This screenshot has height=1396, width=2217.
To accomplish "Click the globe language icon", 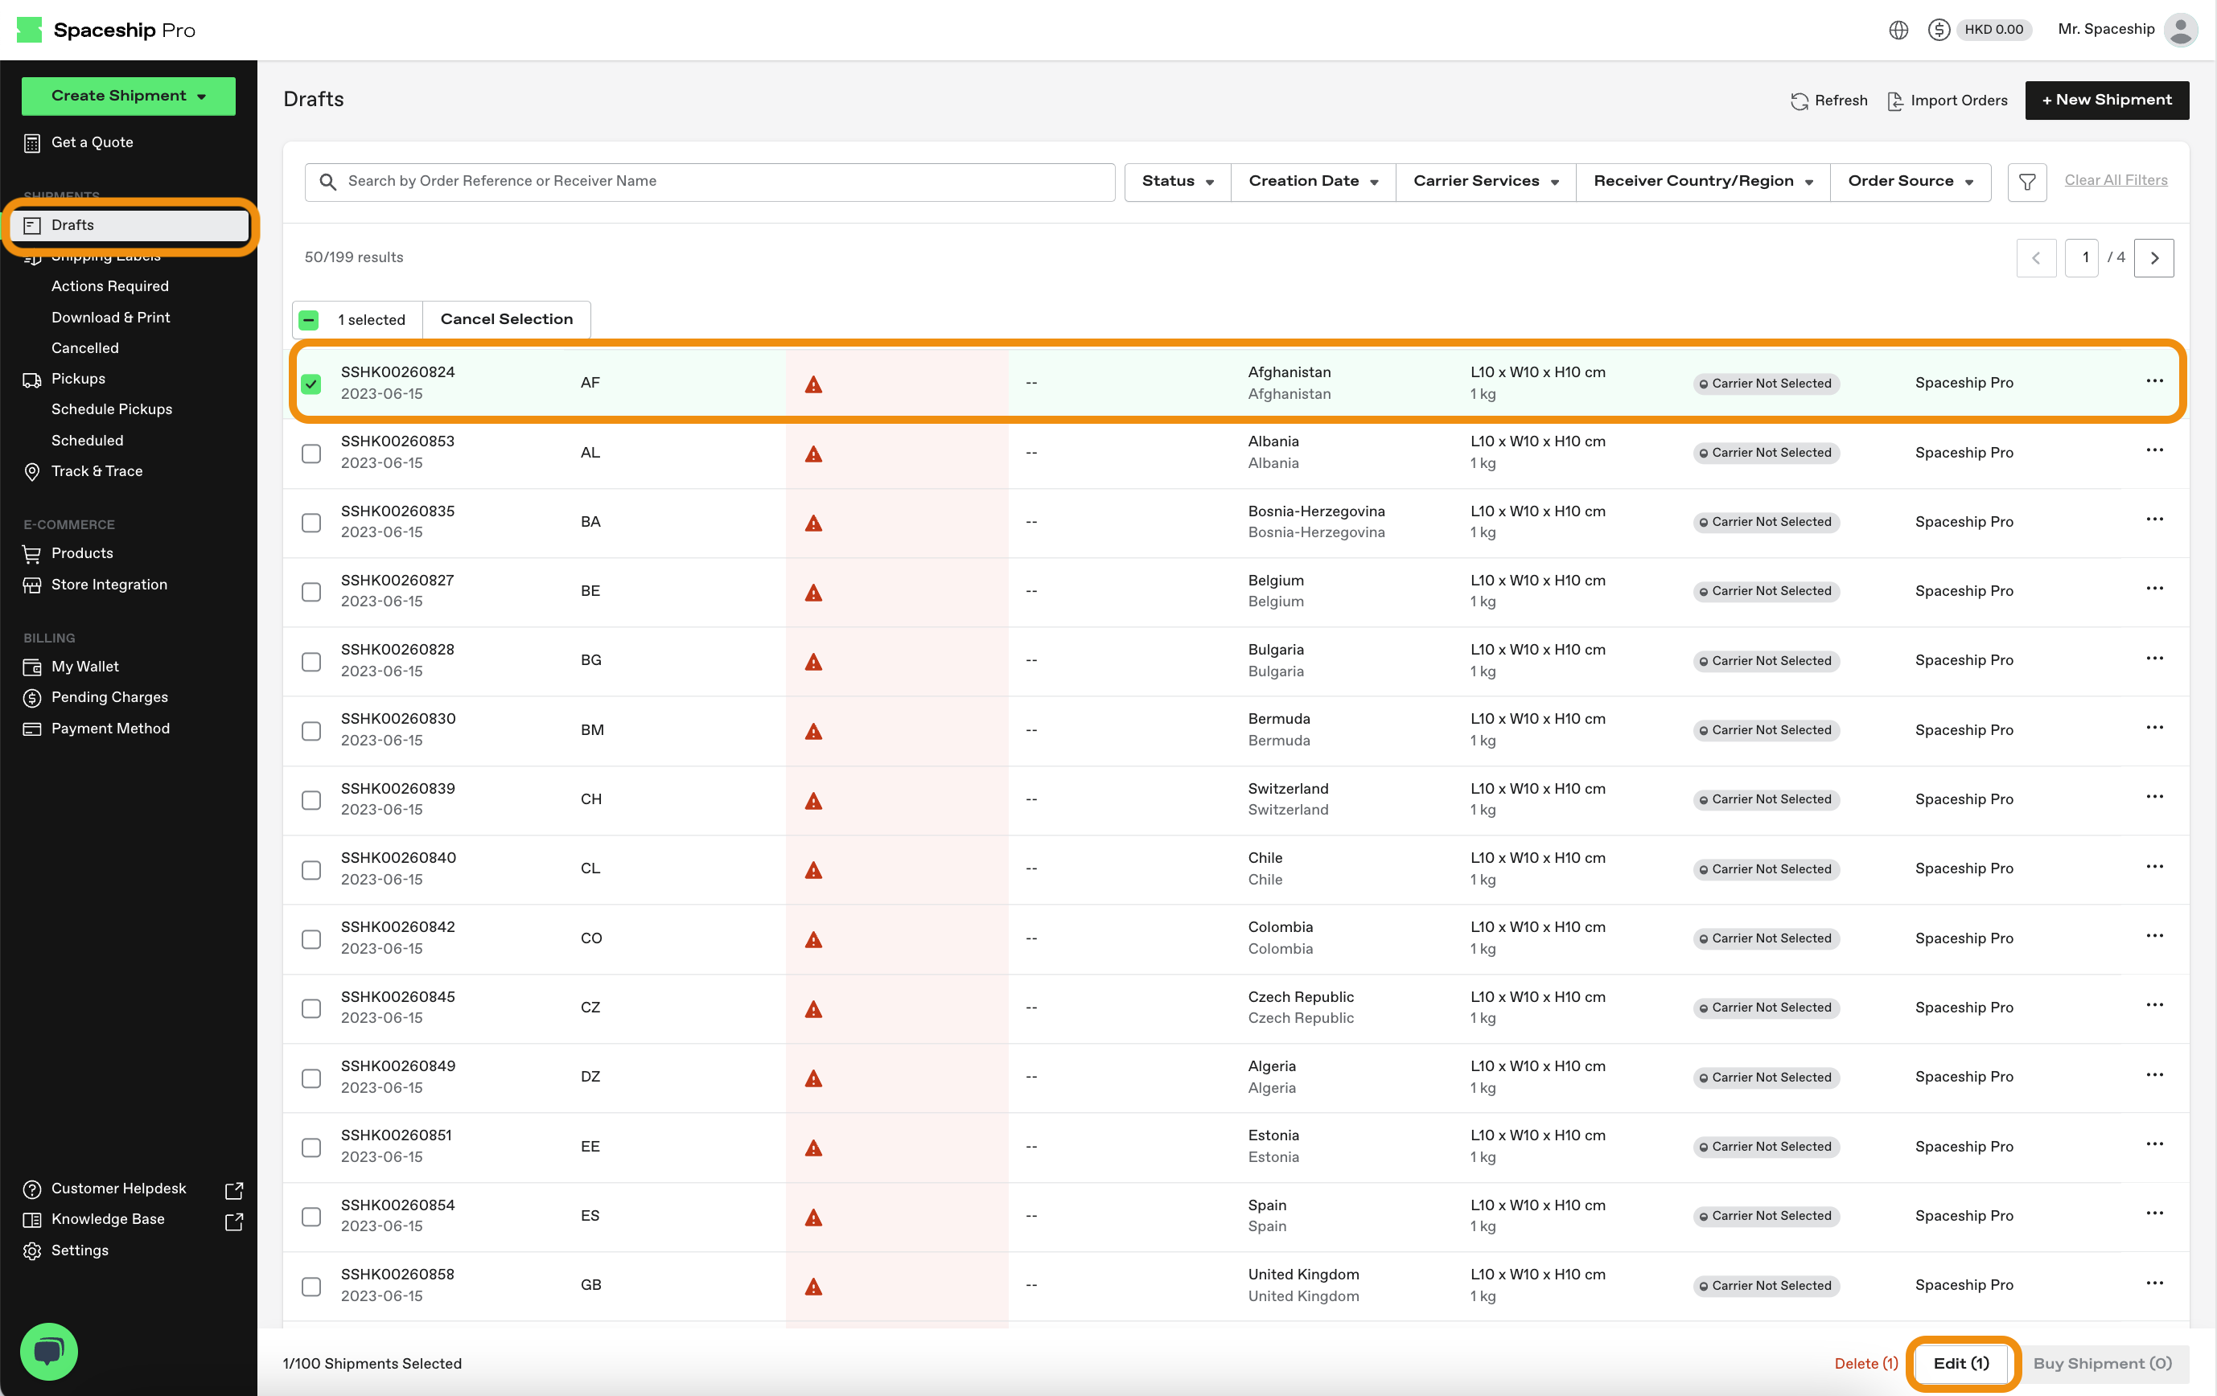I will coord(1898,30).
